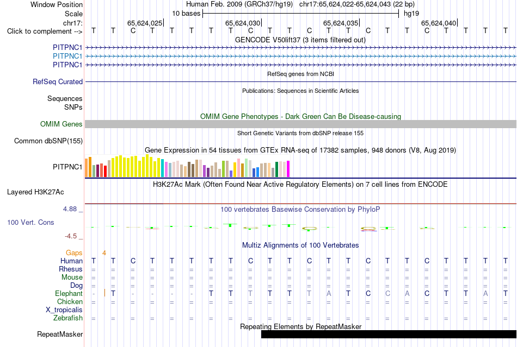Click the GENCODE V50lift37 track title
Image resolution: width=517 pixels, height=347 pixels.
point(300,40)
